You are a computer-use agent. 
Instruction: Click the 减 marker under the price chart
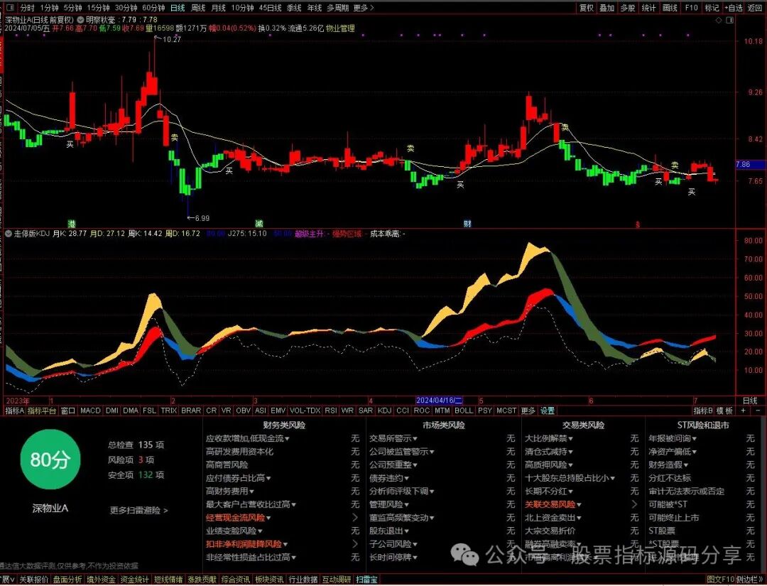click(x=259, y=224)
